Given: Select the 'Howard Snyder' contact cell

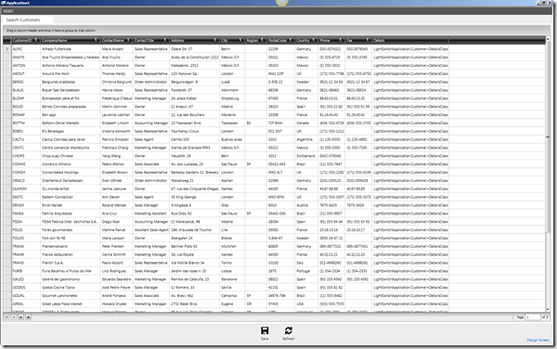Looking at the screenshot, I should tap(117, 304).
